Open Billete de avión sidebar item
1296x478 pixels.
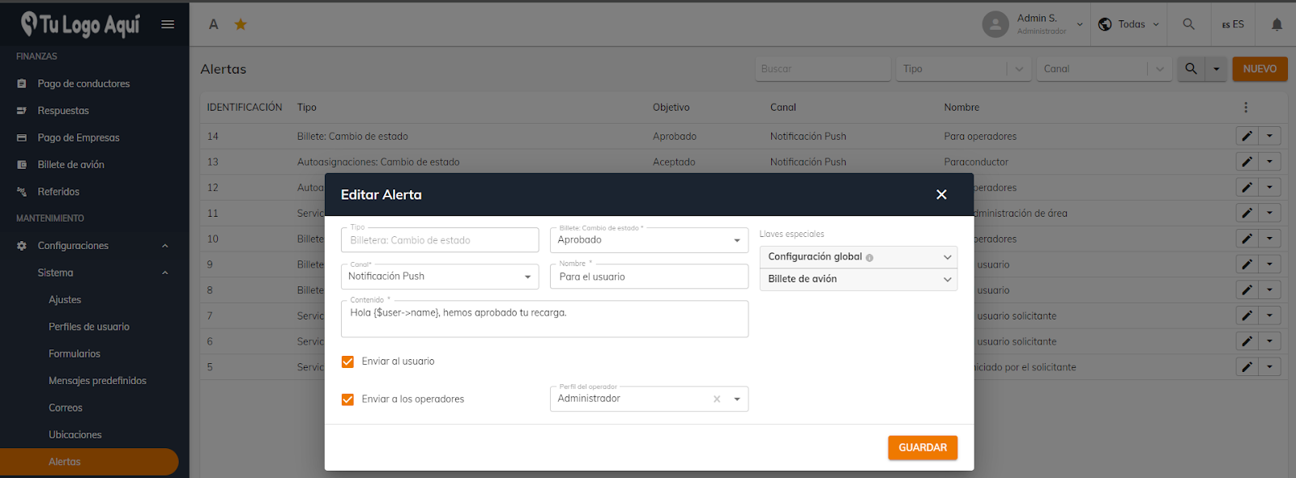coord(70,165)
